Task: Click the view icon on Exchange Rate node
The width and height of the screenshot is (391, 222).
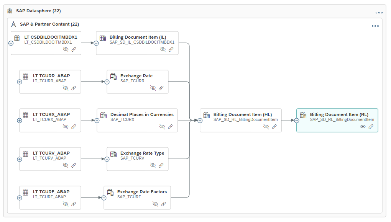Action: (153, 88)
